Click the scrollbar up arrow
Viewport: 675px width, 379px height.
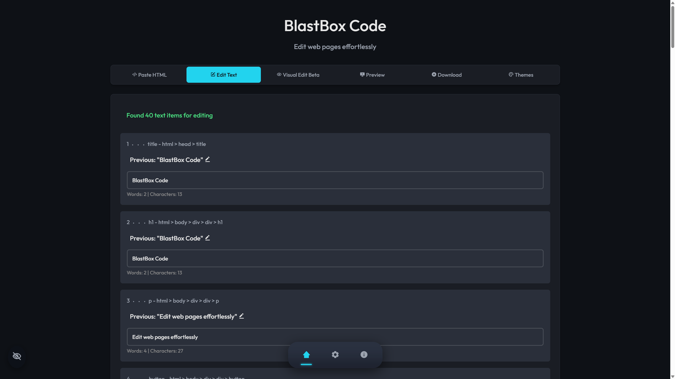point(672,3)
